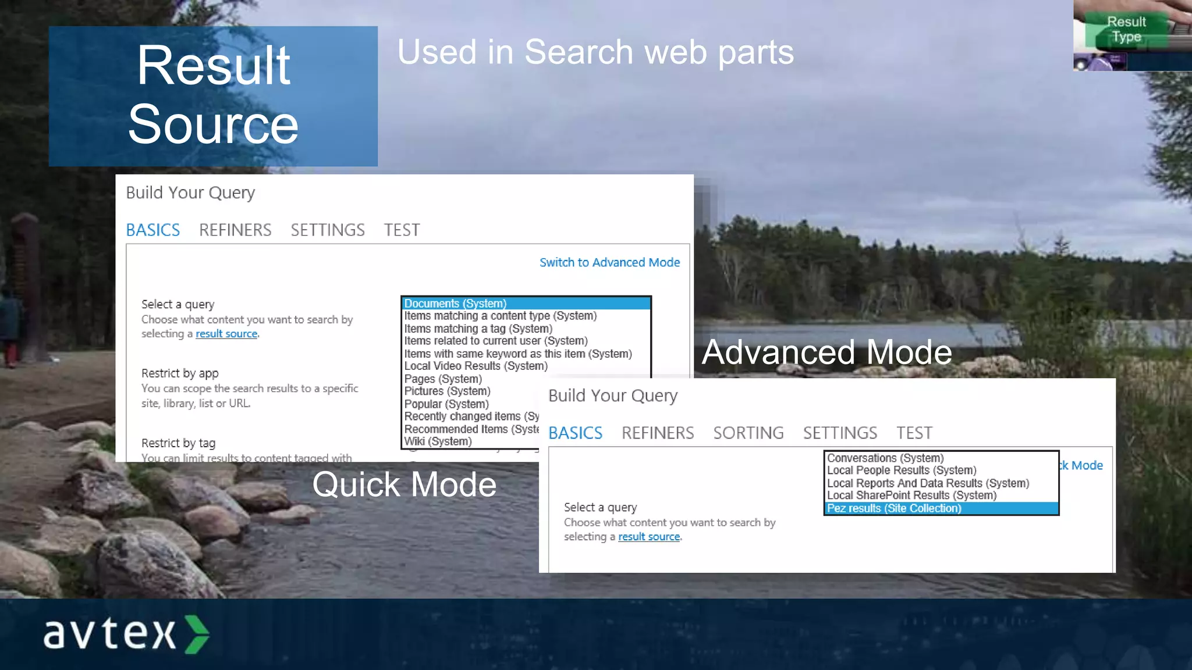1192x670 pixels.
Task: Open the BASICS tab in Quick Mode panel
Action: (153, 230)
